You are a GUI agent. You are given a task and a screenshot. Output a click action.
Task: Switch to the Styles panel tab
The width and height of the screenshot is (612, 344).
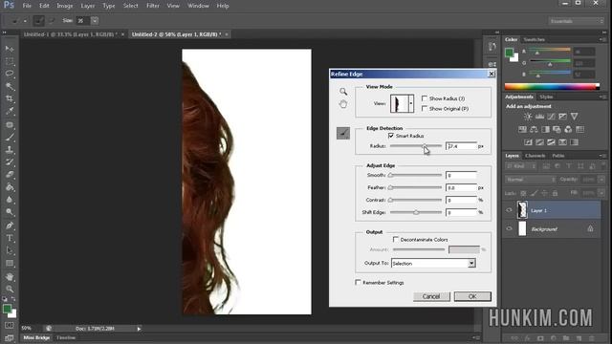(546, 97)
